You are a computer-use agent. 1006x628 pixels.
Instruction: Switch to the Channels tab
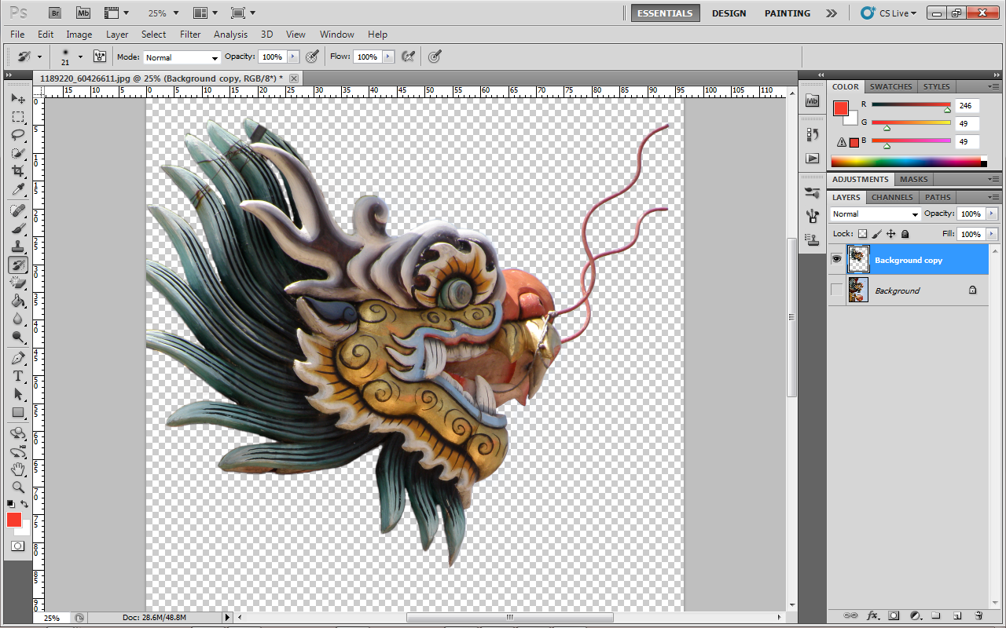(x=892, y=197)
